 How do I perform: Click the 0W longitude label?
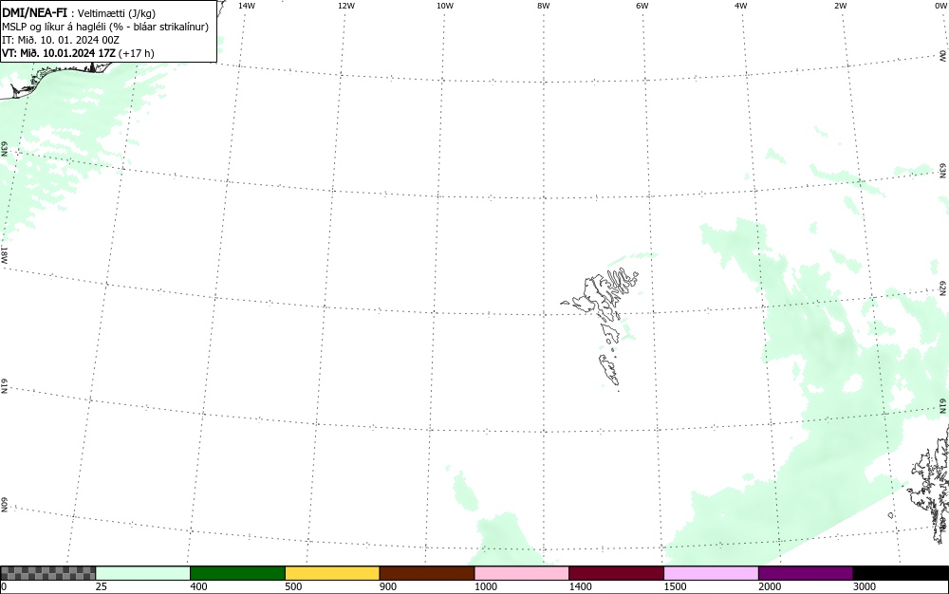point(940,6)
